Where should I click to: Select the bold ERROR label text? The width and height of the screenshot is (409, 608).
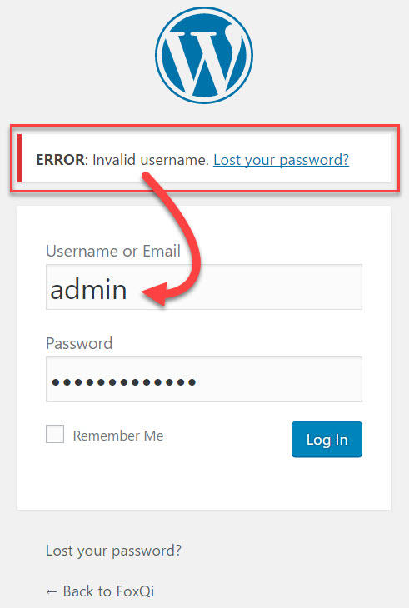coord(60,160)
